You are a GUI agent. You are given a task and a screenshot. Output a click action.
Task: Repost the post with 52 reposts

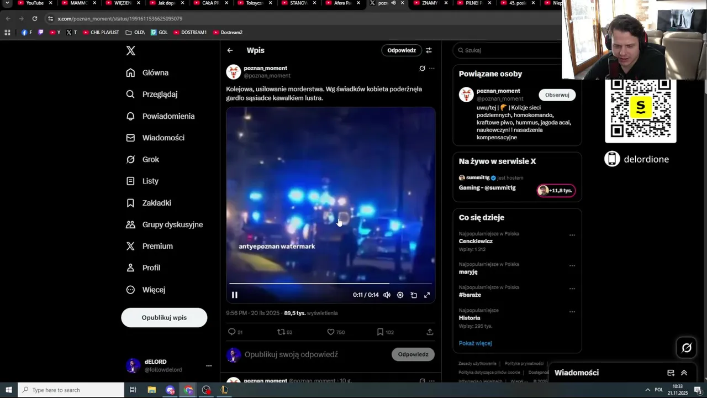click(x=284, y=332)
